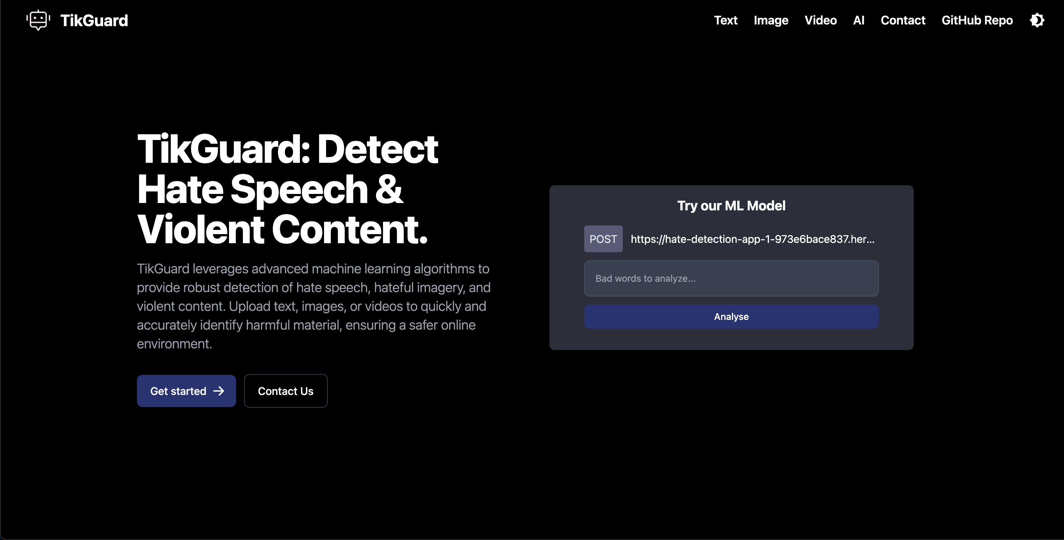1064x540 pixels.
Task: Click the TikGuard description paragraph
Action: pyautogui.click(x=313, y=306)
